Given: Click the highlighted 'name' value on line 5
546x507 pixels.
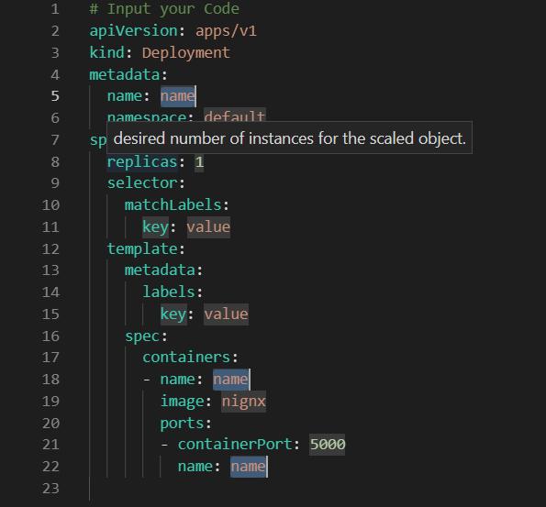Looking at the screenshot, I should click(x=178, y=96).
